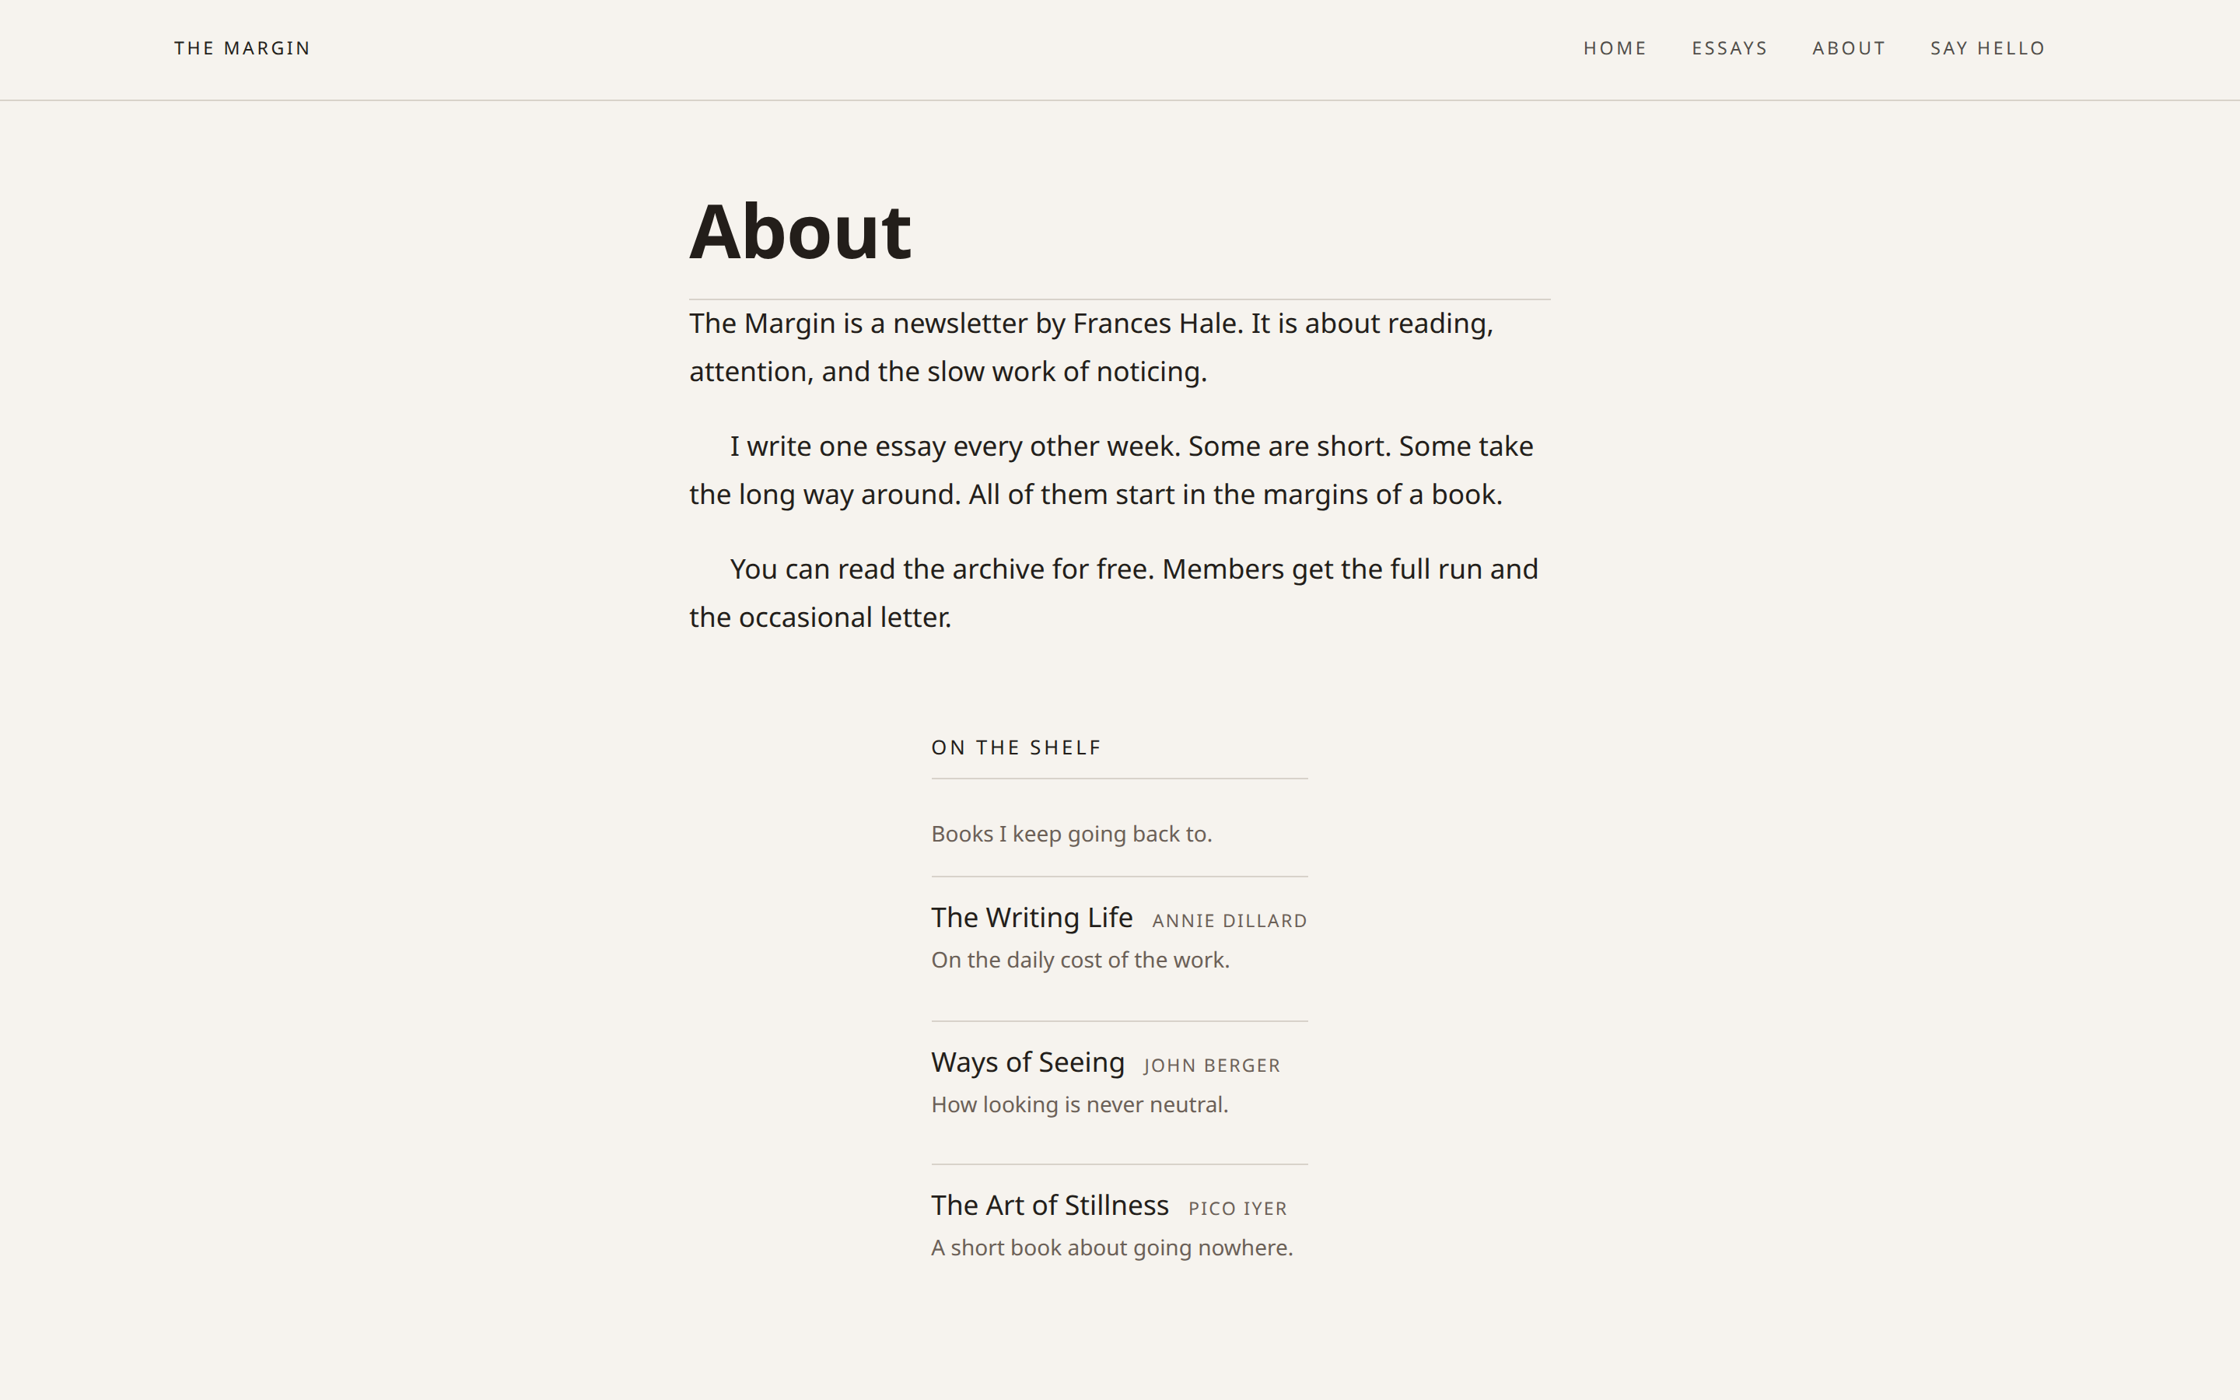Click the About page heading
The image size is (2240, 1400).
(x=800, y=232)
